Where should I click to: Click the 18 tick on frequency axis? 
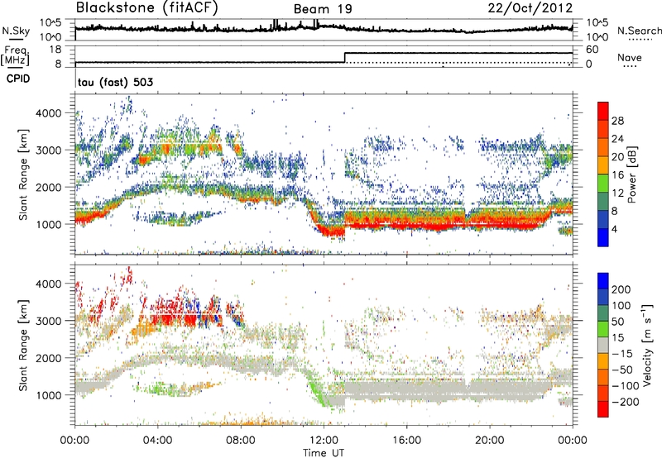point(55,50)
